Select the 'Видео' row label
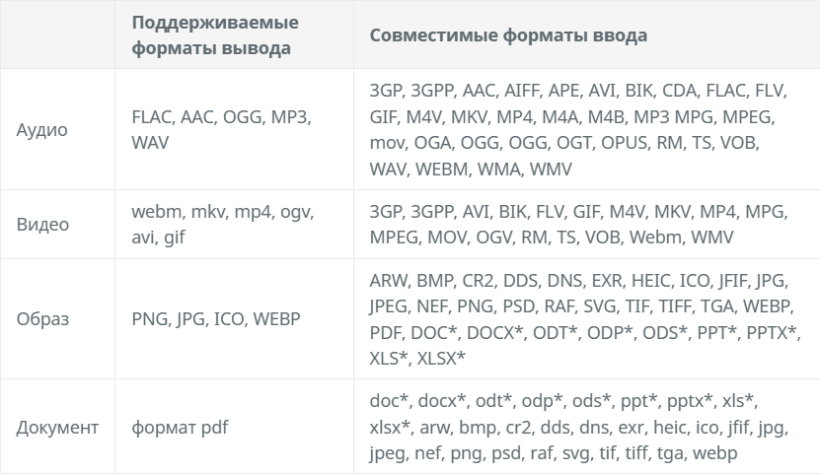 pyautogui.click(x=42, y=224)
